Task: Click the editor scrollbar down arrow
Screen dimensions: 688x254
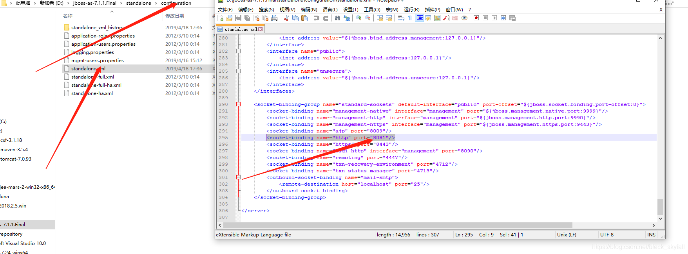Action: 660,219
